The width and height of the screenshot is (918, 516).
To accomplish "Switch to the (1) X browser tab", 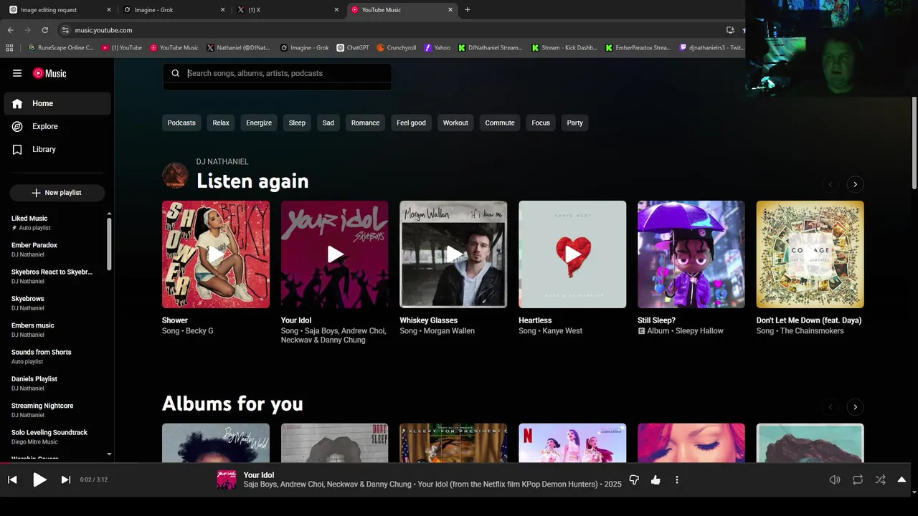I will (x=287, y=10).
